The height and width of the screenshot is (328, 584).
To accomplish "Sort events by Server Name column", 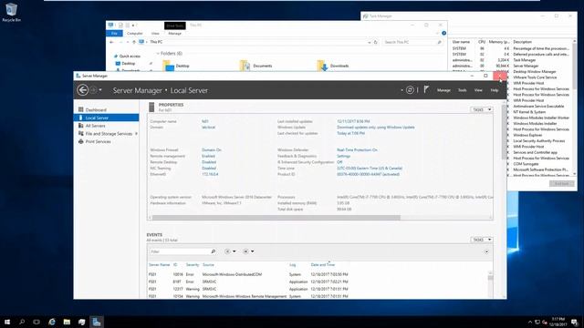I will click(160, 265).
